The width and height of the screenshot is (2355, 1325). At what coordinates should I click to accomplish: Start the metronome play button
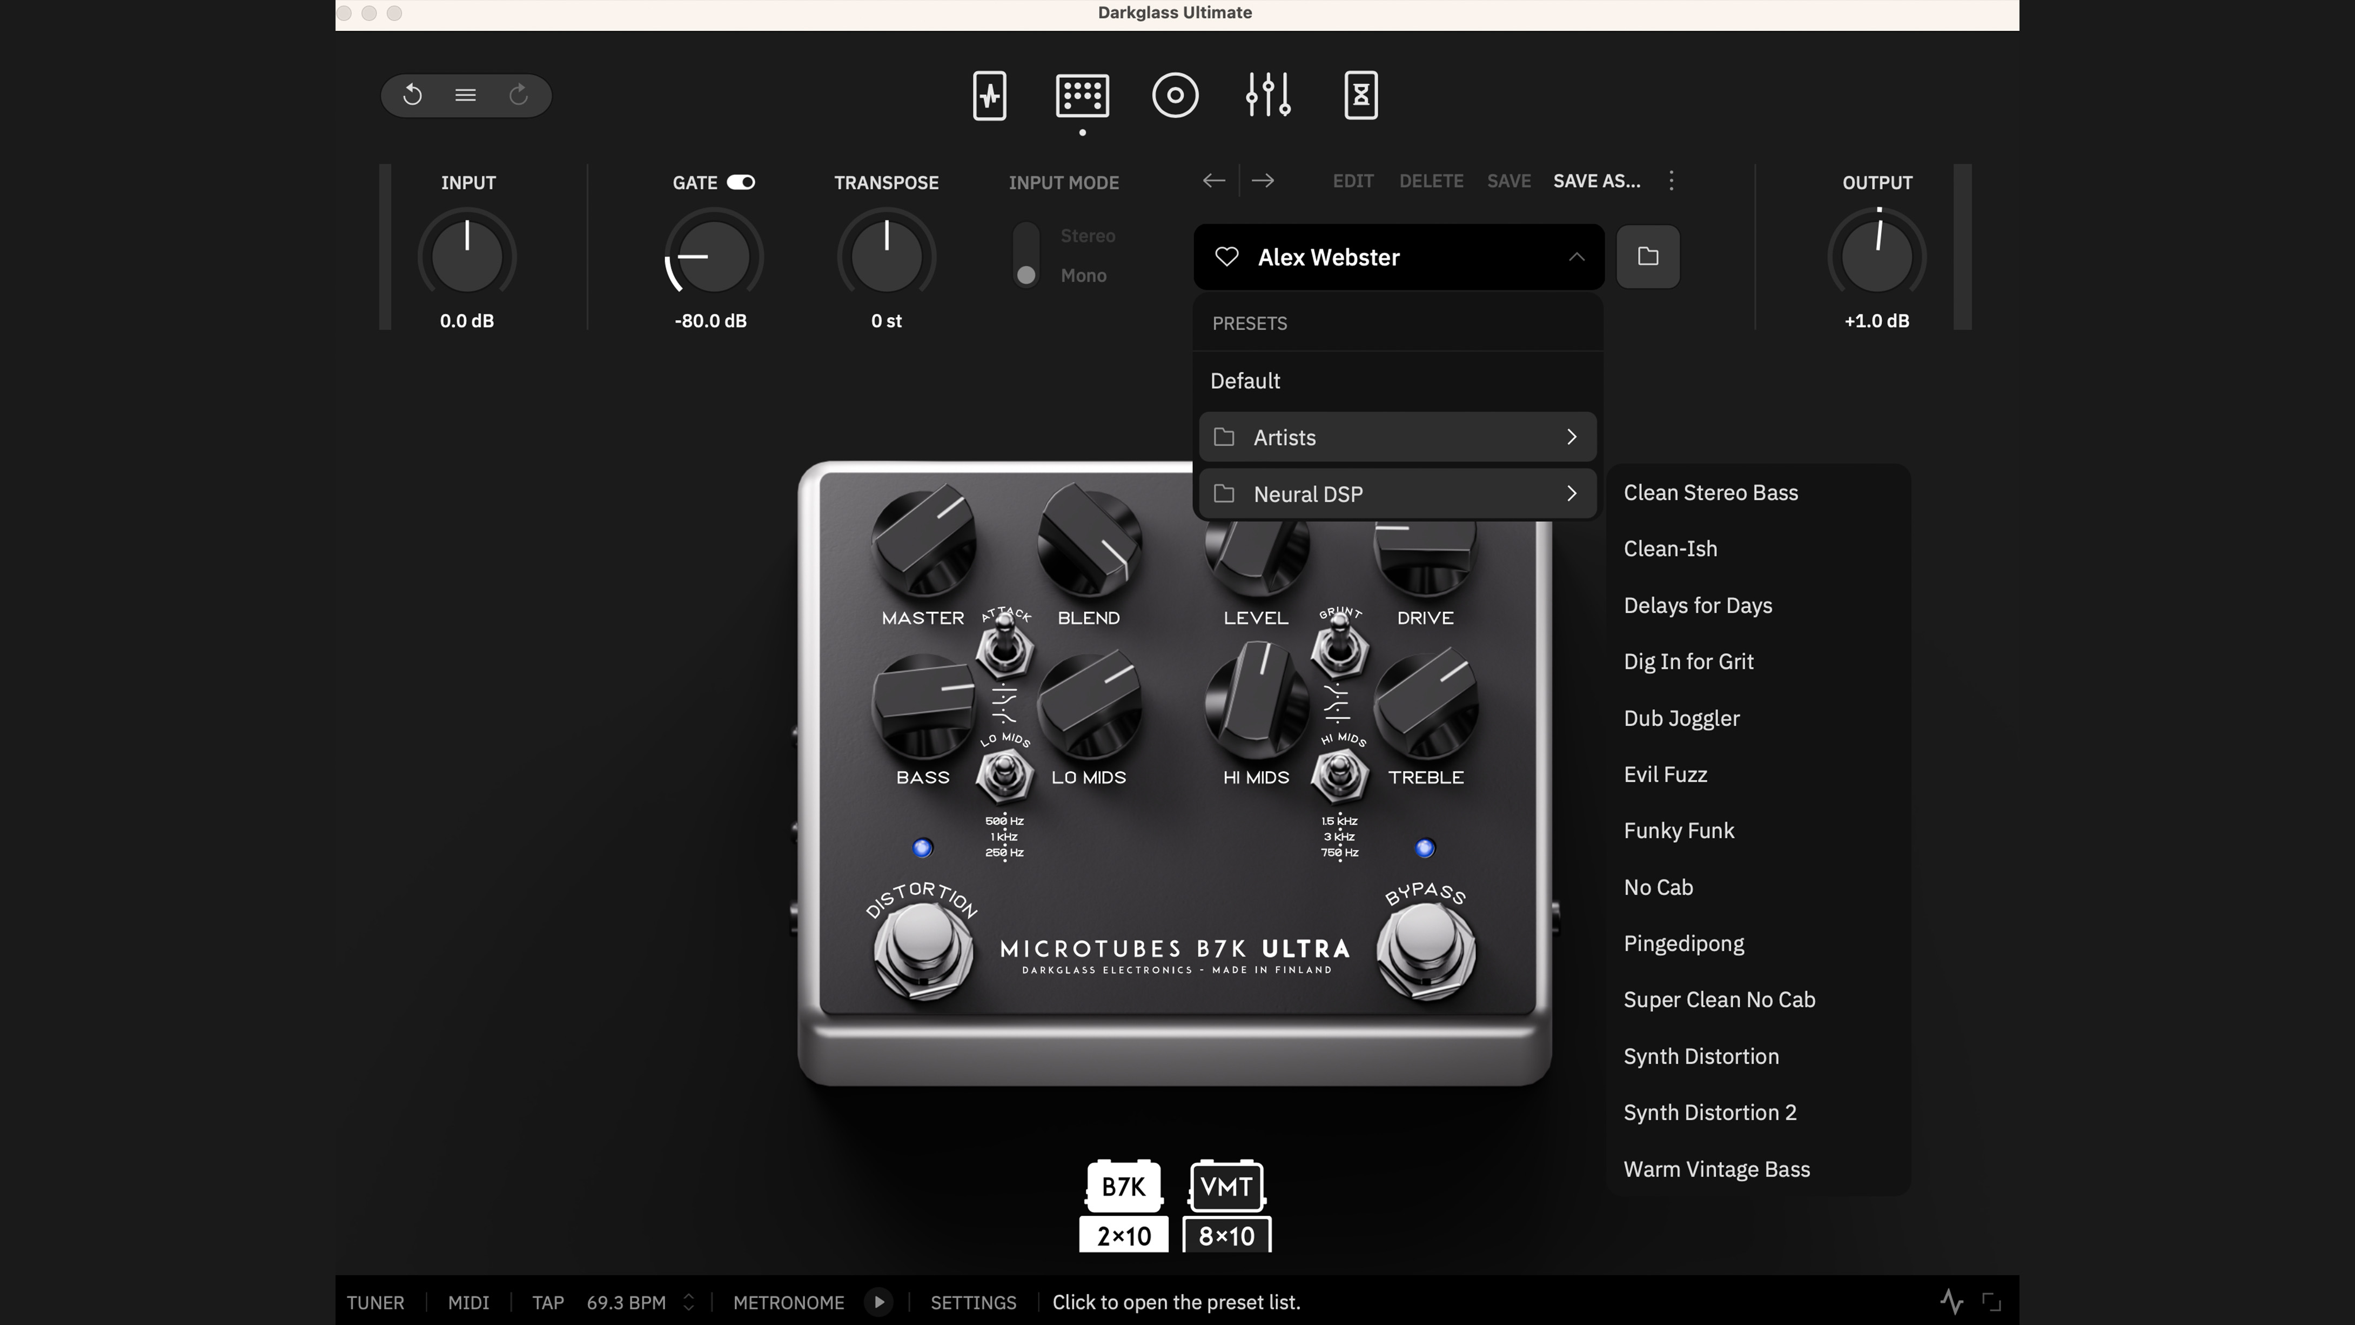878,1302
